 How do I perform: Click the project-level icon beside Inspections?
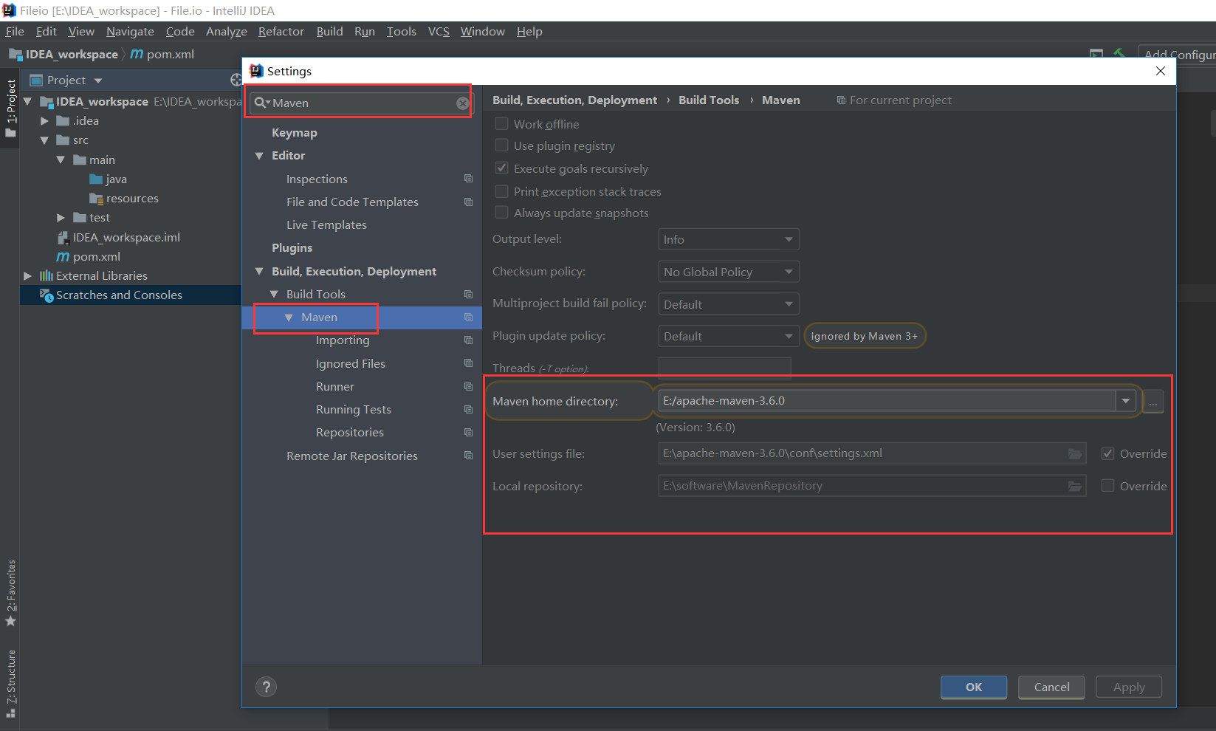(x=468, y=179)
